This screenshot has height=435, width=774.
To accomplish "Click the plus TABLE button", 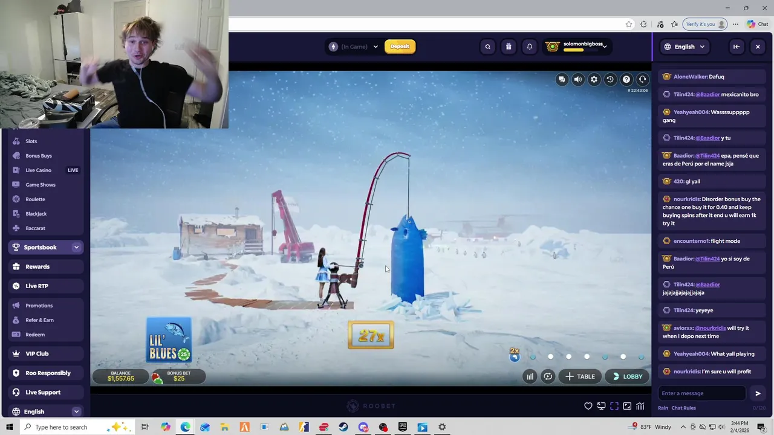I will coord(580,376).
